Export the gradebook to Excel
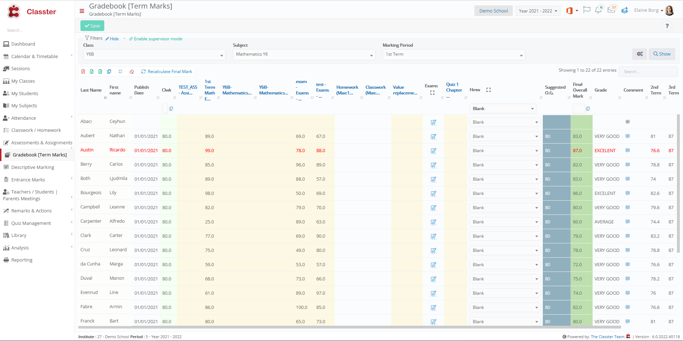Screen dimensions: 683x341 (x=91, y=72)
